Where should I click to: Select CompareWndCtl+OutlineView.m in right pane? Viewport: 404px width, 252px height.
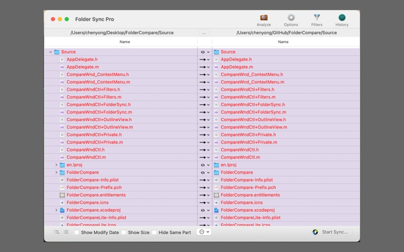pyautogui.click(x=254, y=127)
